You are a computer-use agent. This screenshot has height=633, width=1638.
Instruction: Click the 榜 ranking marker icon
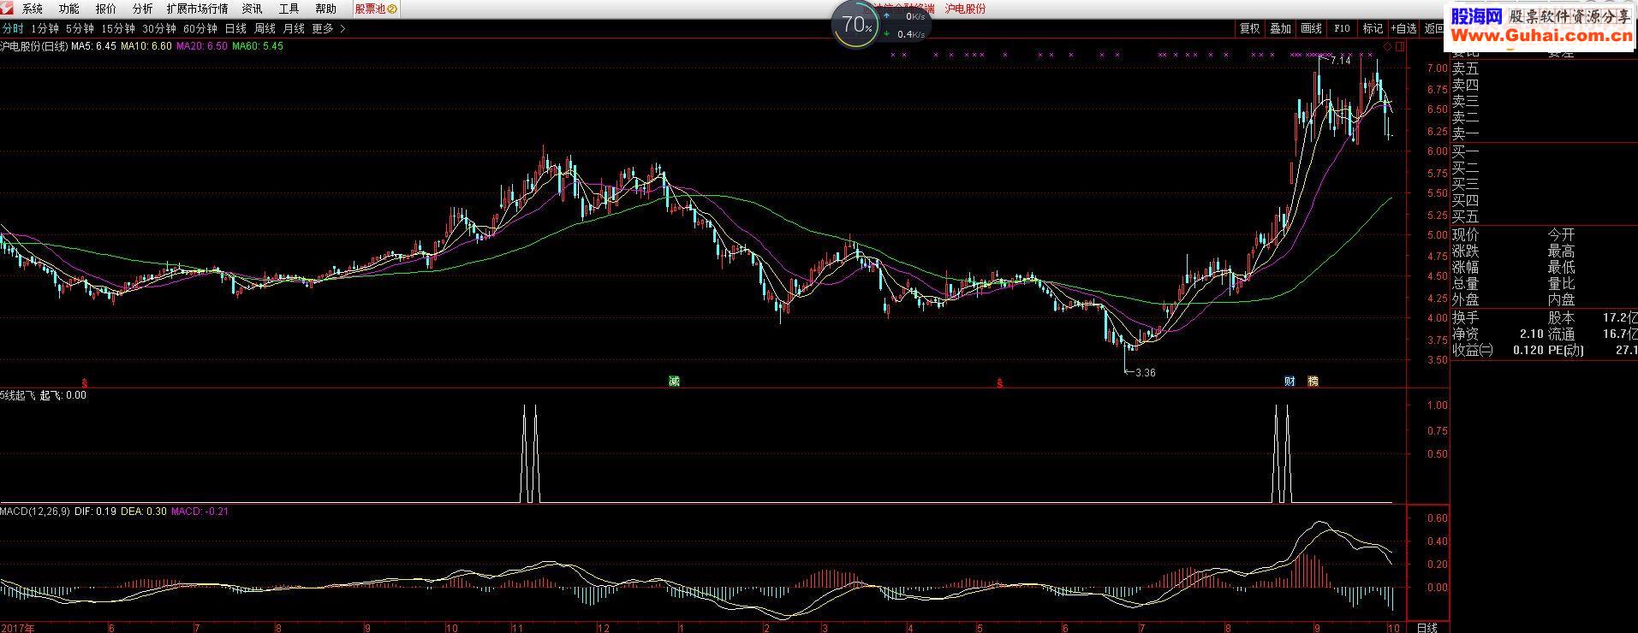coord(1313,382)
